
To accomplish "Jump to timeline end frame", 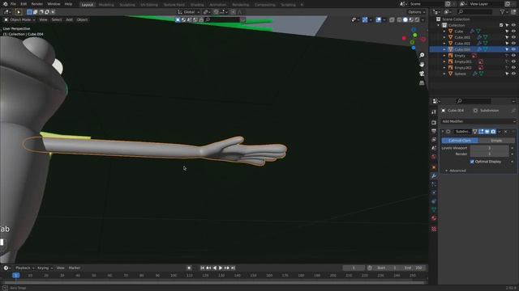I will coord(233,268).
